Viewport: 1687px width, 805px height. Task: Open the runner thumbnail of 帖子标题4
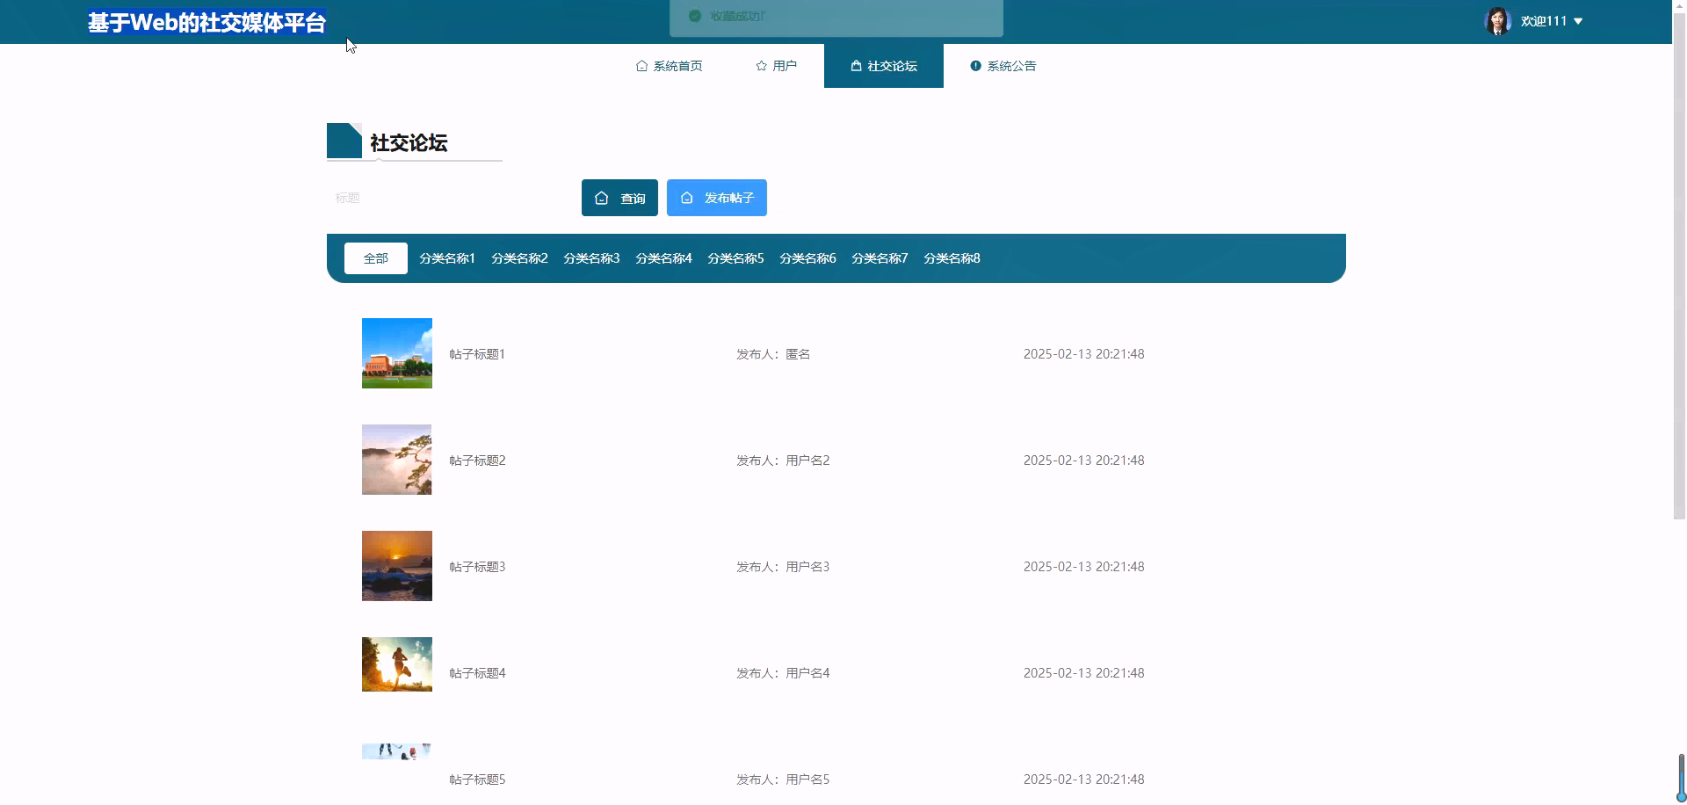[x=397, y=664]
